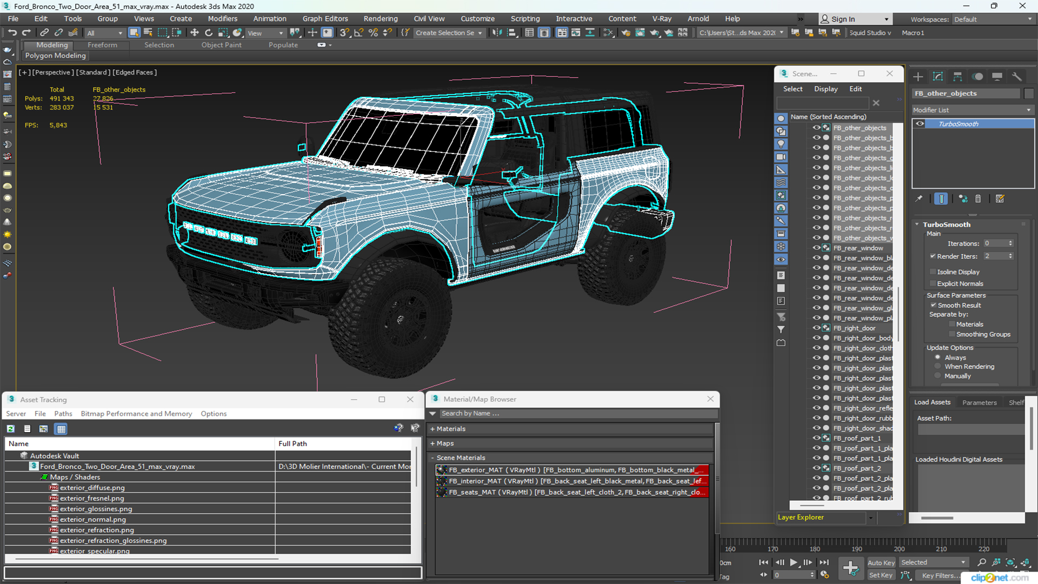This screenshot has width=1038, height=584.
Task: Select When Rendering update option
Action: click(x=938, y=367)
